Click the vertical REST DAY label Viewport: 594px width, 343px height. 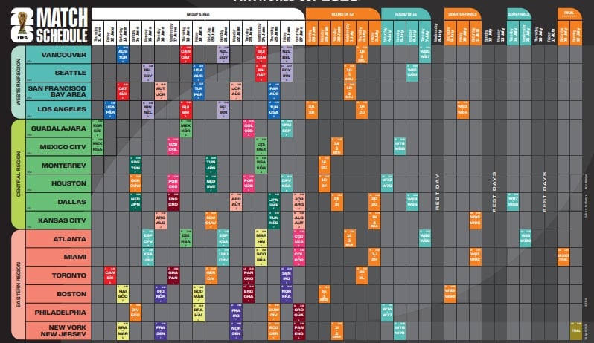pos(437,192)
